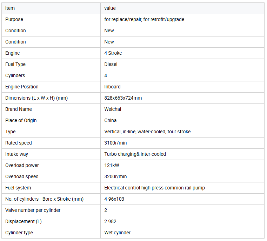Select the 'Vertical, in-line, water-cooled, four stroke' text

click(x=147, y=132)
